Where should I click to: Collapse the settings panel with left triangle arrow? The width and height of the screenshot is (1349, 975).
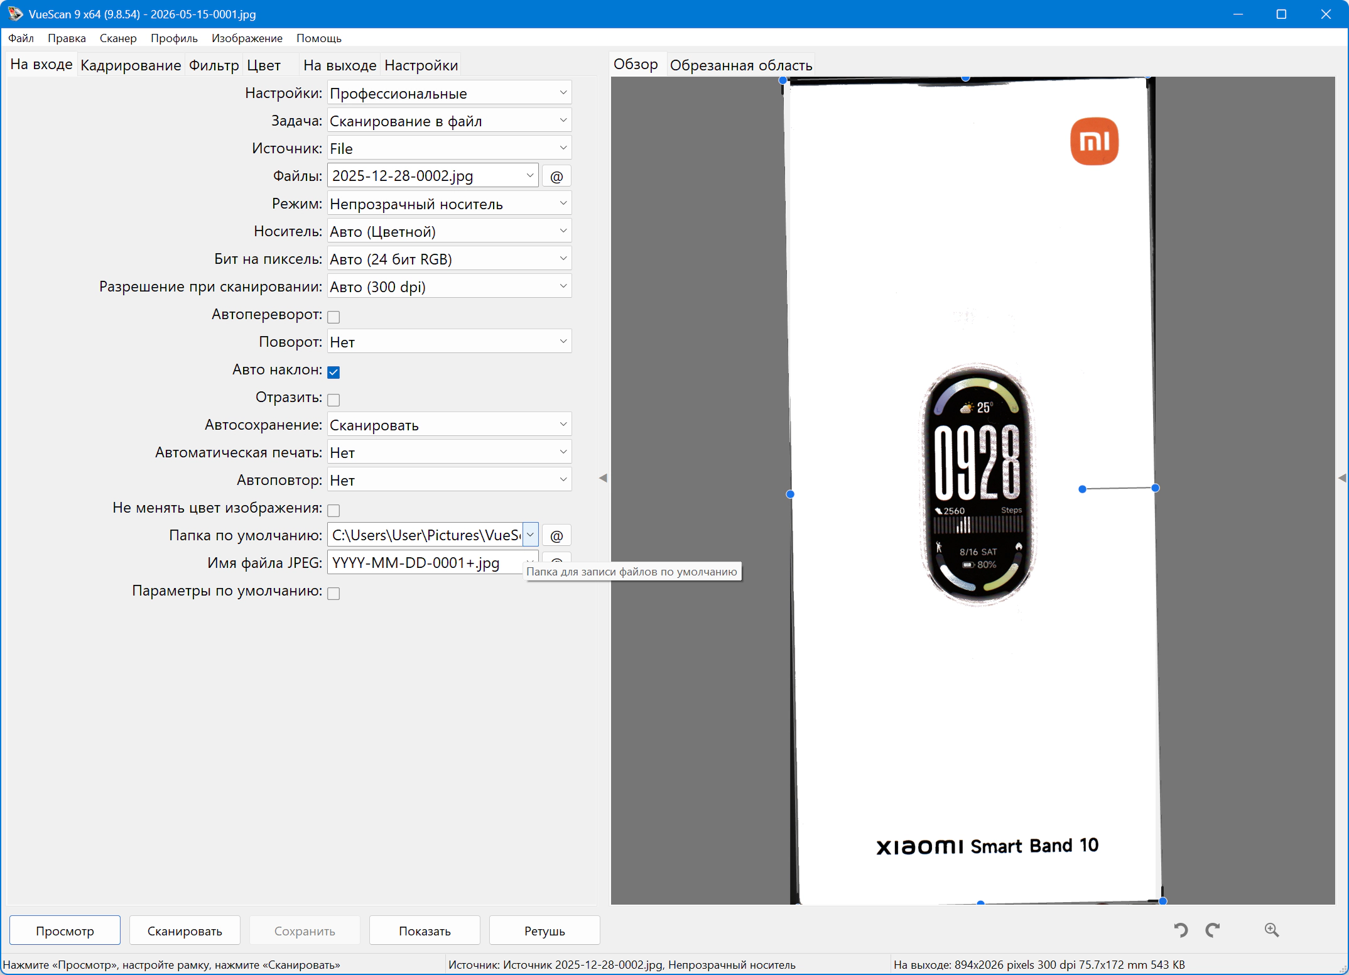tap(603, 478)
